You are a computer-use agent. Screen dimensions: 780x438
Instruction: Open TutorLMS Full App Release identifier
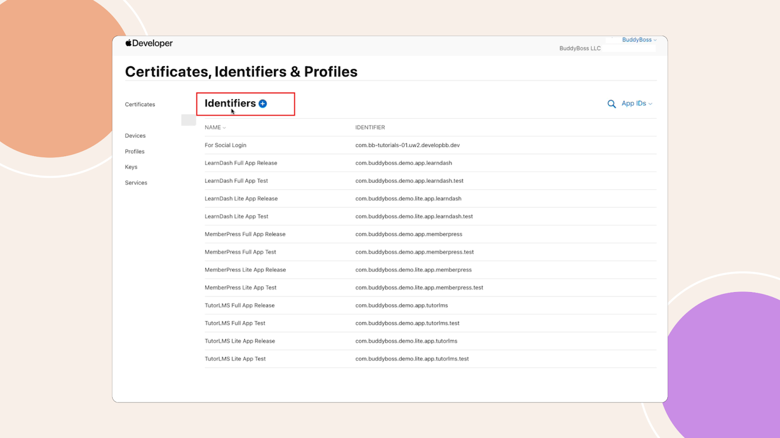pyautogui.click(x=240, y=306)
